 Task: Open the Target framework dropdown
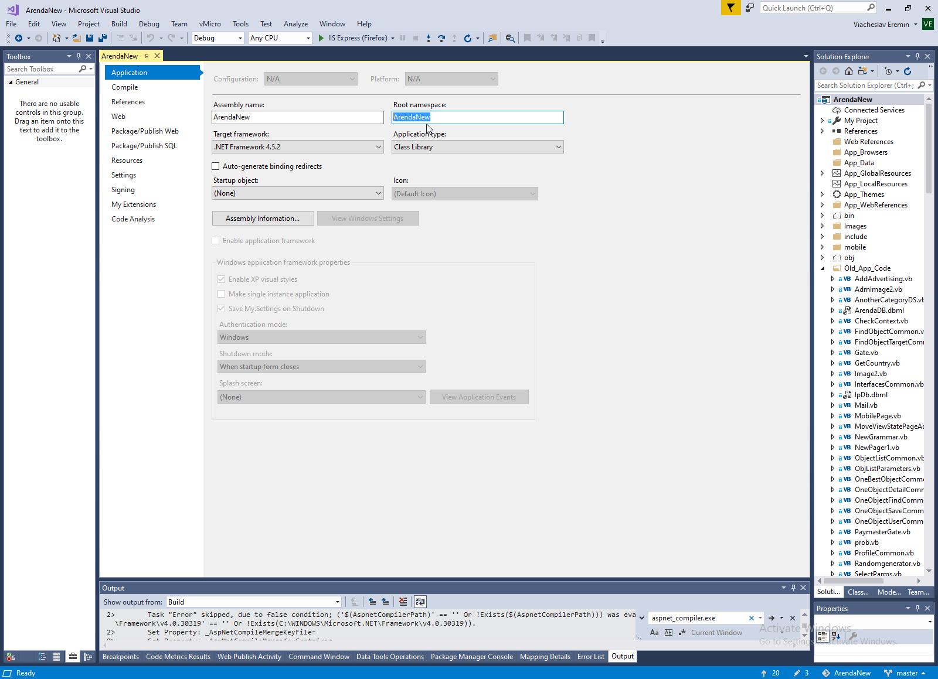tap(298, 147)
